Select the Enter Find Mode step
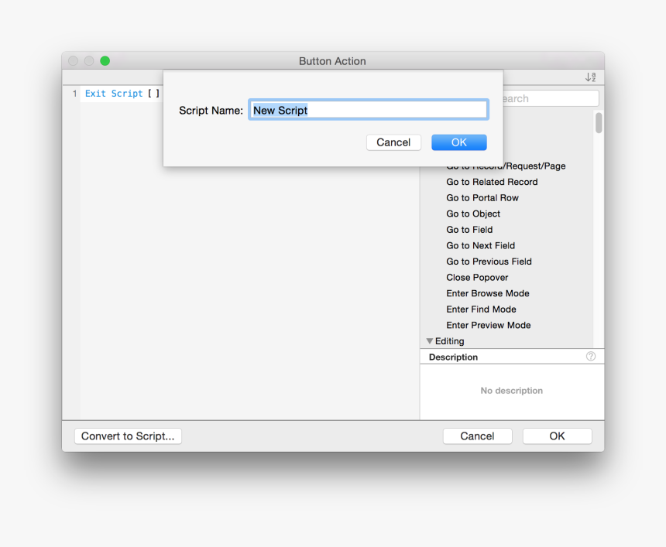 tap(482, 309)
